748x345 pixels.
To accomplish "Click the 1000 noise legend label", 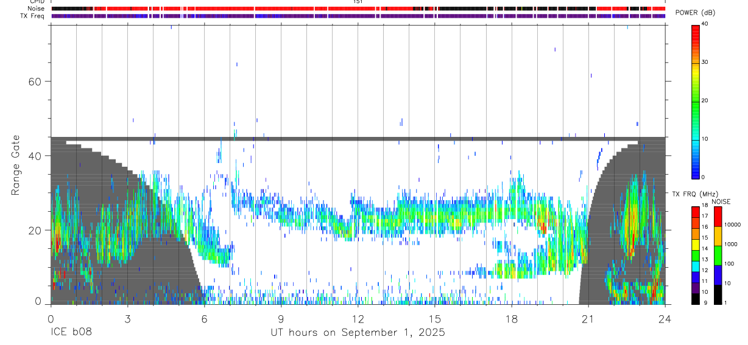I will 731,245.
